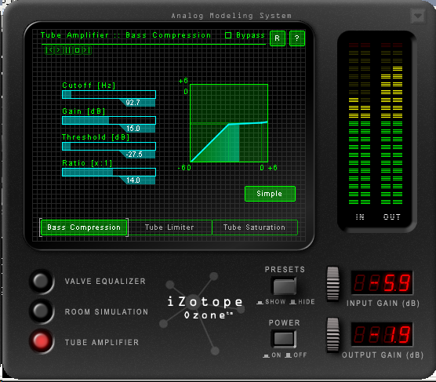Click the pause transport button

[x=68, y=50]
